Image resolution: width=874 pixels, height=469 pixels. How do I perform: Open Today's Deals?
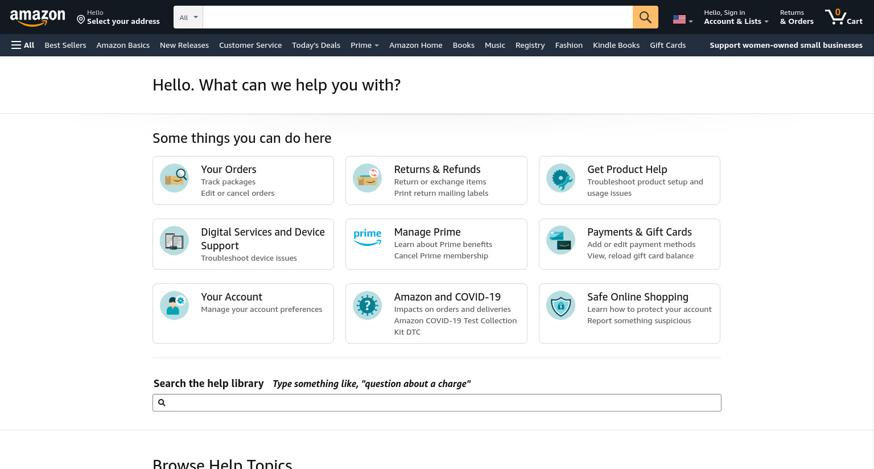[316, 45]
